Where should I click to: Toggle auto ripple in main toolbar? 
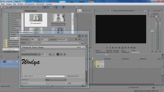(x=51, y=7)
